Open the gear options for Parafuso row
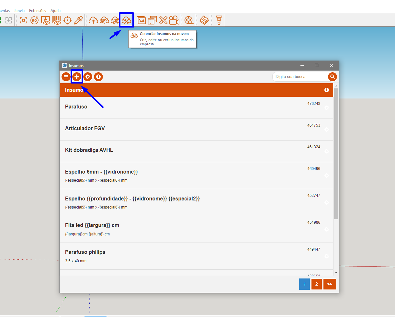The image size is (395, 317). 327,108
